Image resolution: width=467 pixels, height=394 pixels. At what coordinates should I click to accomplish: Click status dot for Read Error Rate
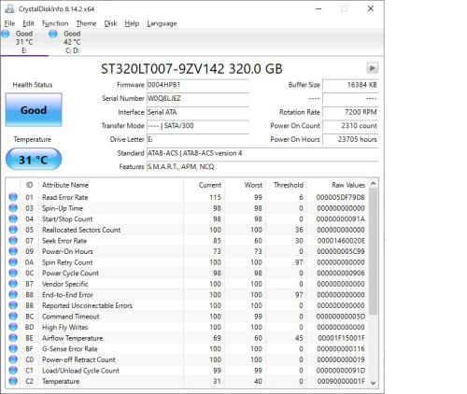point(13,197)
